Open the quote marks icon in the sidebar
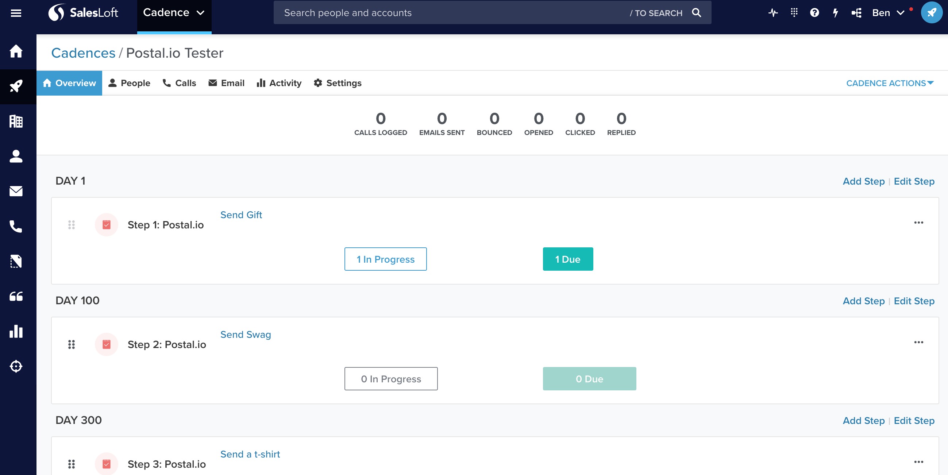The height and width of the screenshot is (475, 948). [16, 296]
